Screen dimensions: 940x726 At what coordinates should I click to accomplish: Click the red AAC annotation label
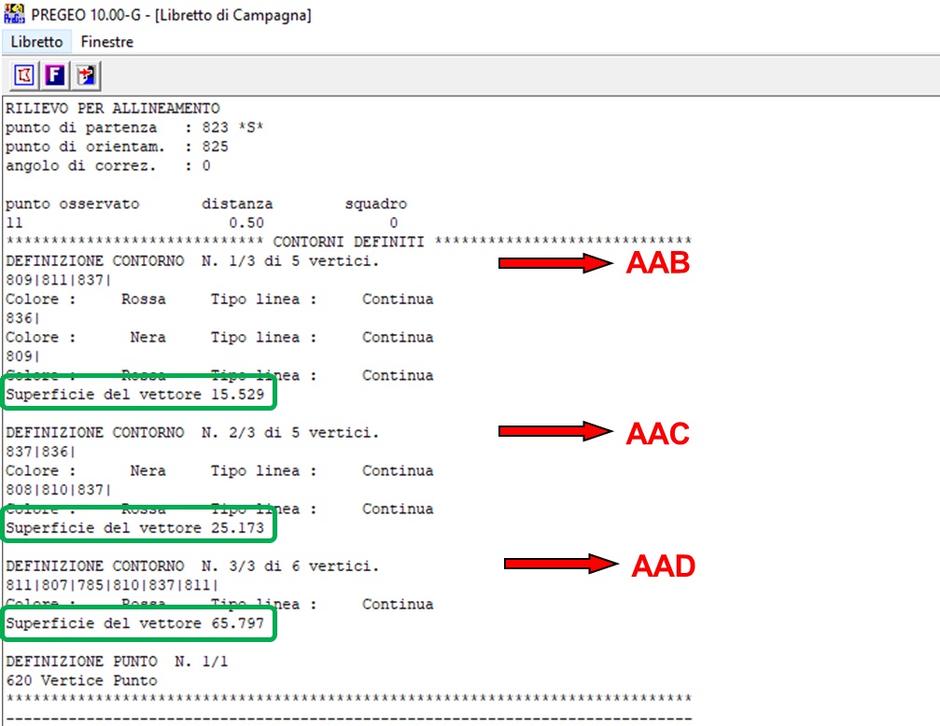click(657, 434)
